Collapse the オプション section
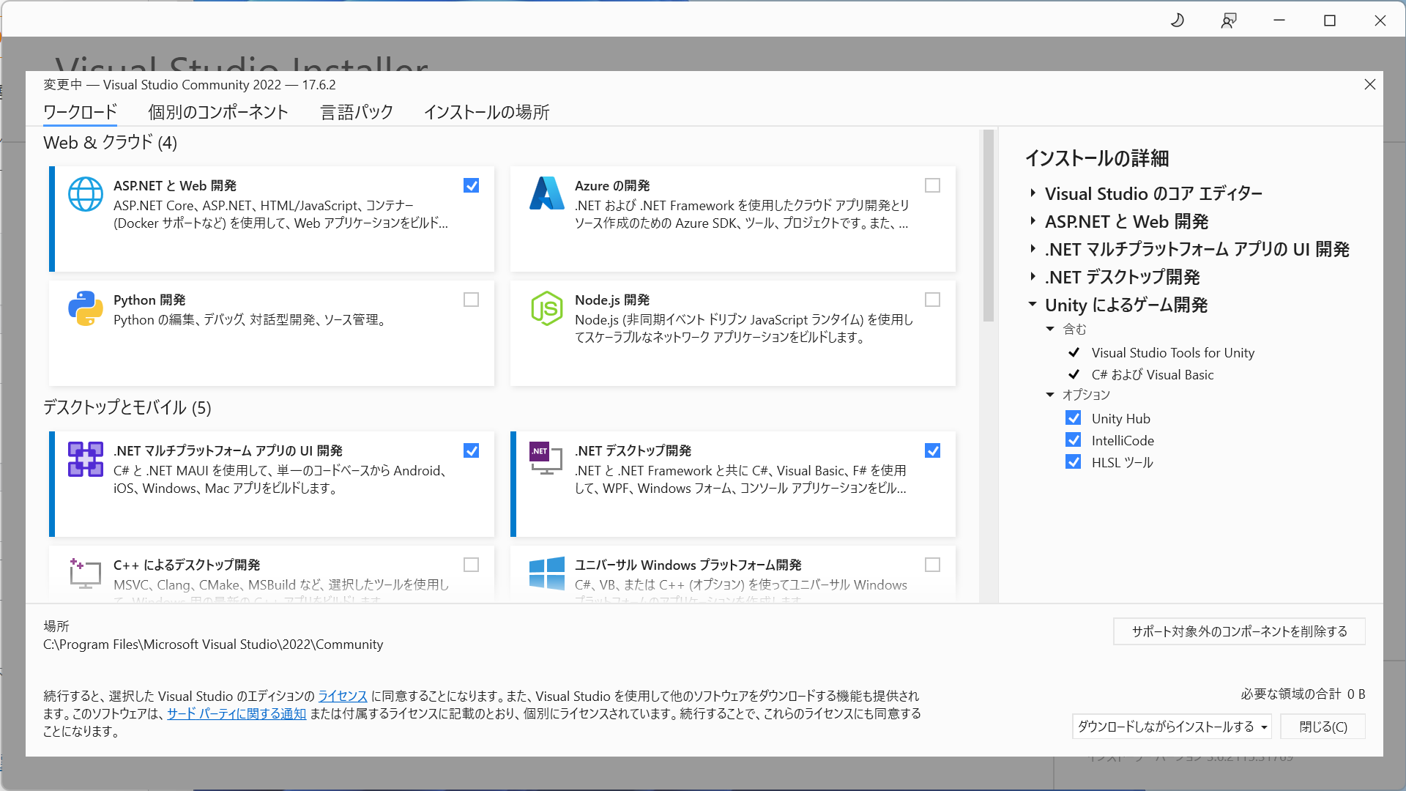Image resolution: width=1406 pixels, height=791 pixels. pos(1050,395)
